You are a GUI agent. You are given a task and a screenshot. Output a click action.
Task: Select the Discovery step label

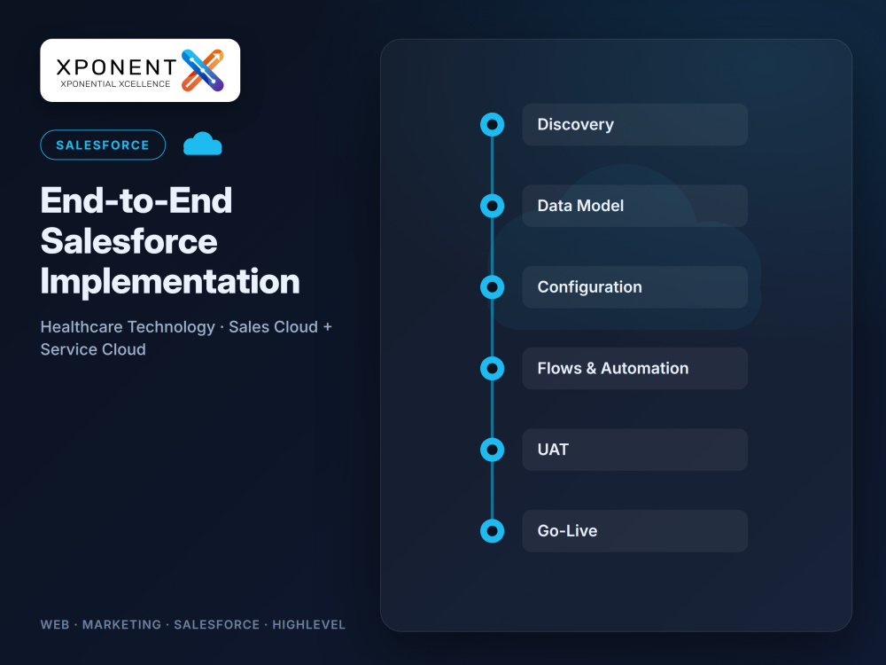pyautogui.click(x=634, y=124)
